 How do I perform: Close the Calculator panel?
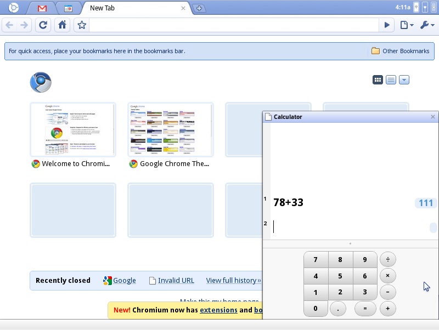(433, 117)
